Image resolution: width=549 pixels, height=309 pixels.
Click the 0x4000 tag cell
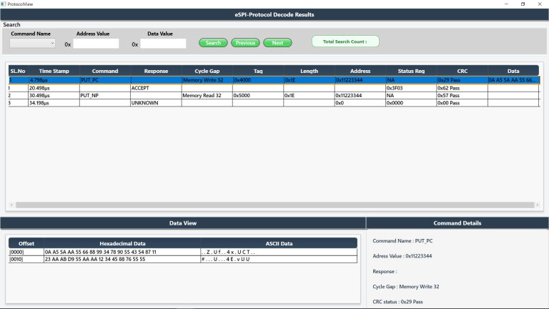click(258, 80)
